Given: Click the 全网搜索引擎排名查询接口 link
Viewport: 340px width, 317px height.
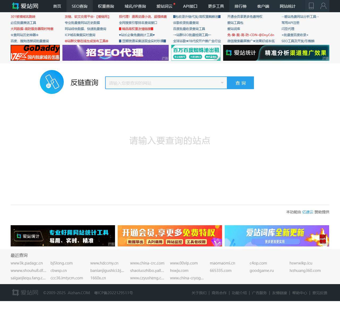Looking at the screenshot, I should point(138,23).
